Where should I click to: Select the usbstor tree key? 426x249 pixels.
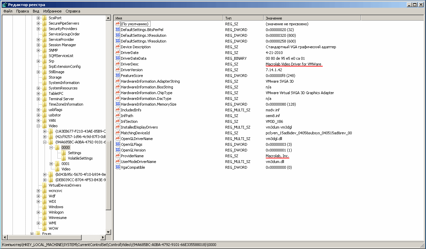pos(55,115)
